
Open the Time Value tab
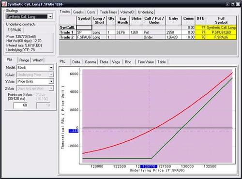(x=146, y=62)
